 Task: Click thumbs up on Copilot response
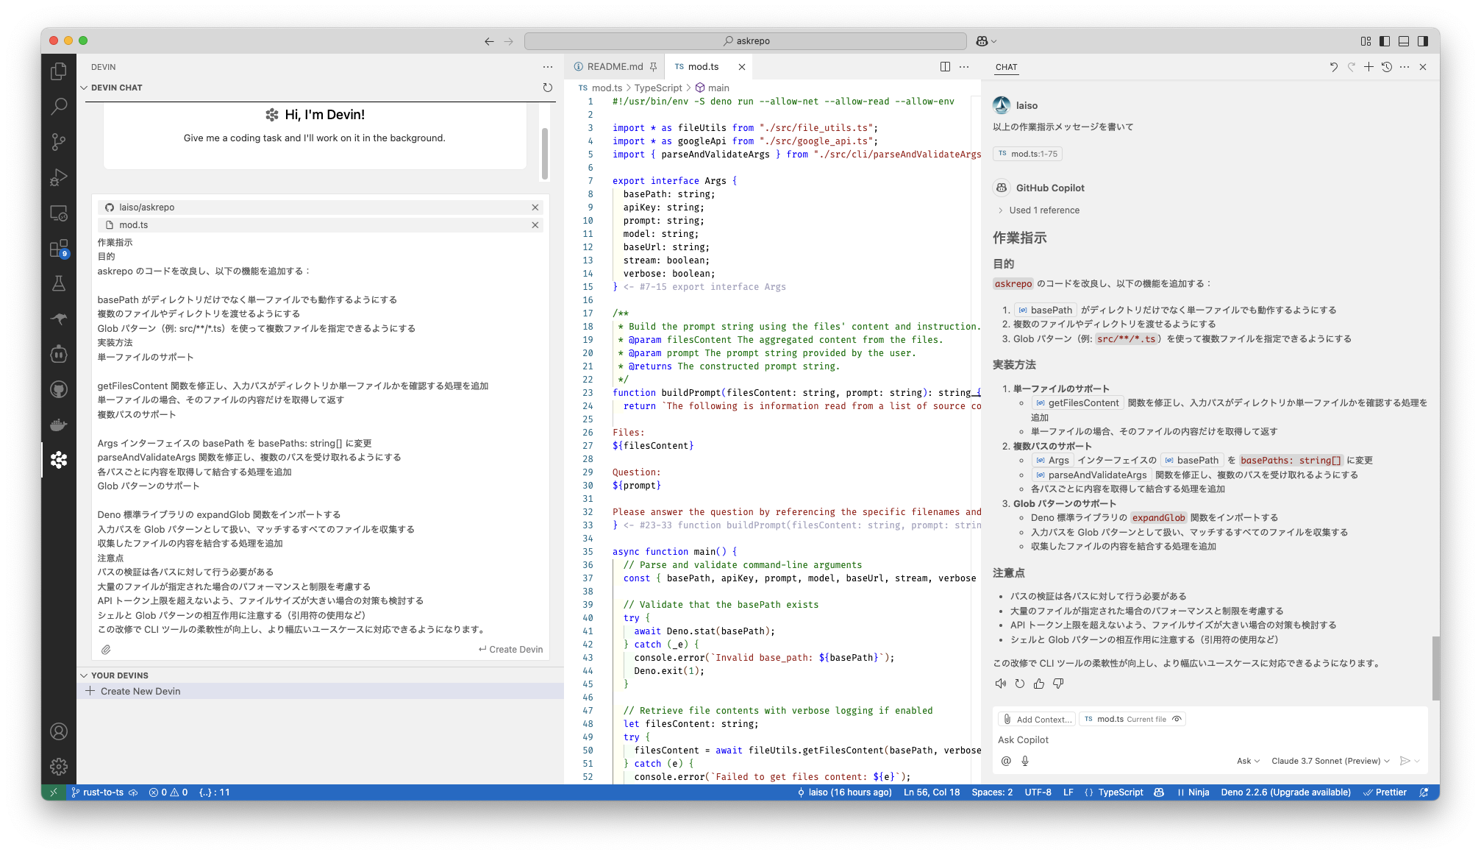tap(1038, 684)
